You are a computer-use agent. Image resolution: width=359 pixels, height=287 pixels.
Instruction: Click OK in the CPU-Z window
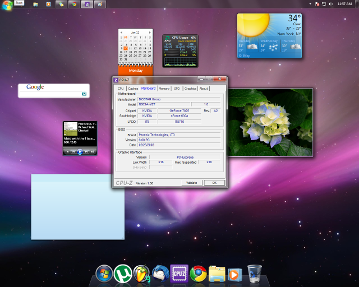[x=214, y=183]
